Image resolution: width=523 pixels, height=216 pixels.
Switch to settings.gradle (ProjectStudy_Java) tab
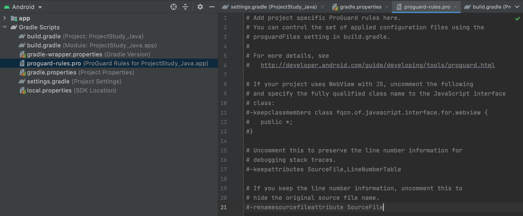(273, 7)
